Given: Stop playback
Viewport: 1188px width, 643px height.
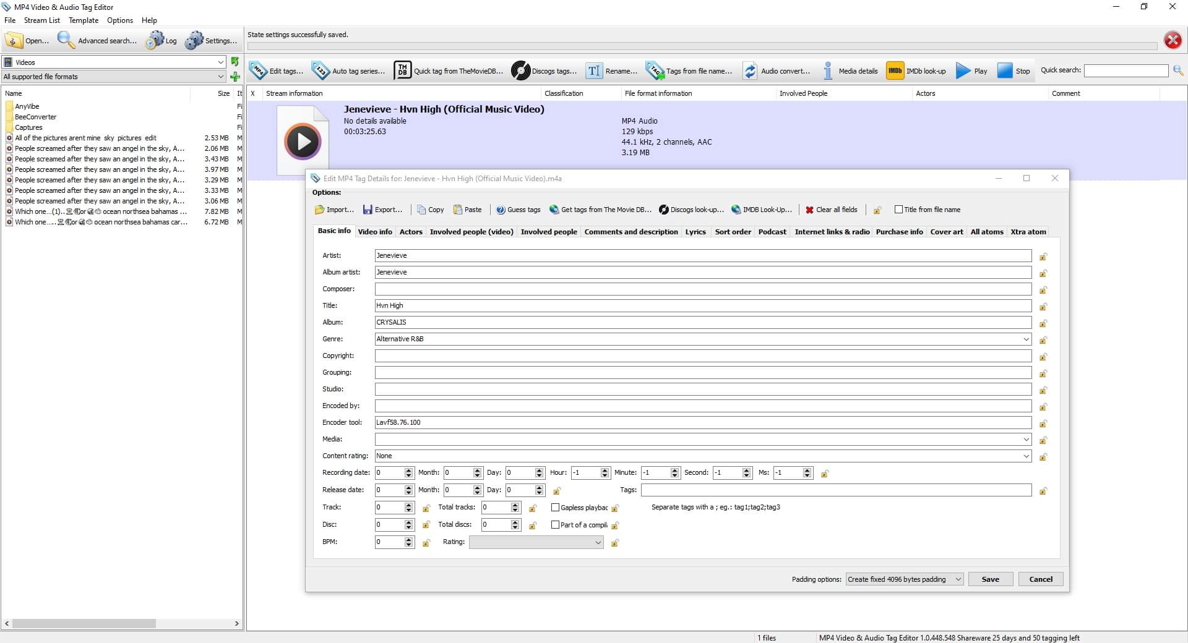Looking at the screenshot, I should click(1014, 71).
